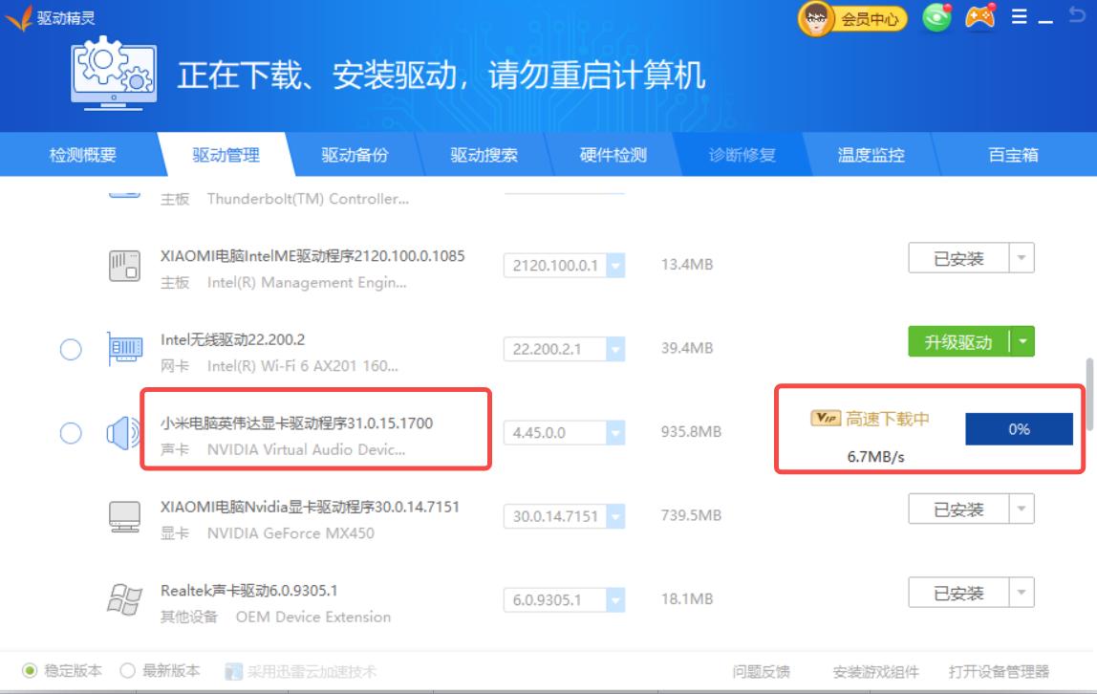Select the 稳定版本 stable version option
The height and width of the screenshot is (694, 1097).
[29, 671]
